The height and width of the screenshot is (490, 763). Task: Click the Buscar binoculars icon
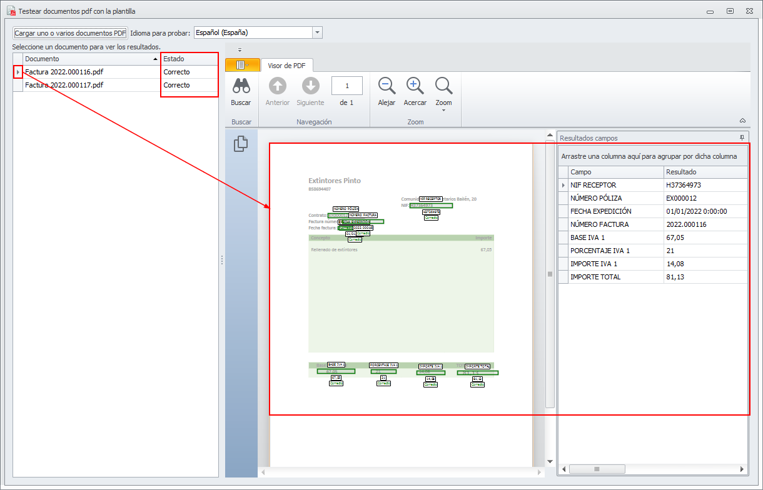point(241,86)
